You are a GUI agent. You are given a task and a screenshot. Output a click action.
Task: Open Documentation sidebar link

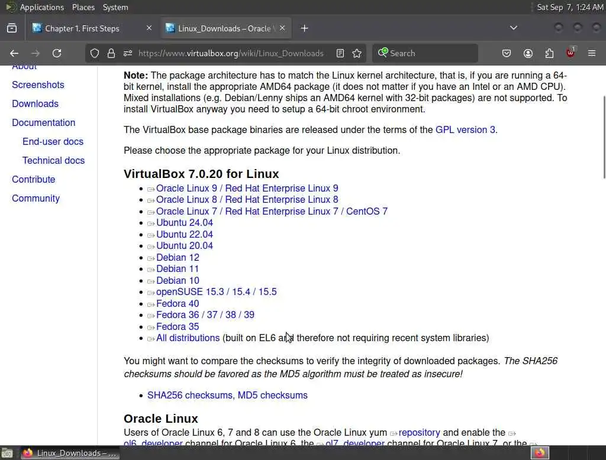[x=44, y=123]
